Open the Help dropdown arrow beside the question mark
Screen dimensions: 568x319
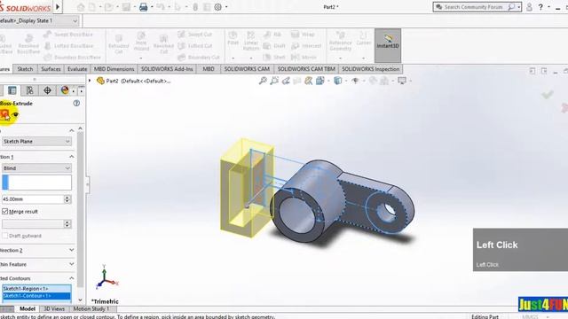tap(548, 7)
